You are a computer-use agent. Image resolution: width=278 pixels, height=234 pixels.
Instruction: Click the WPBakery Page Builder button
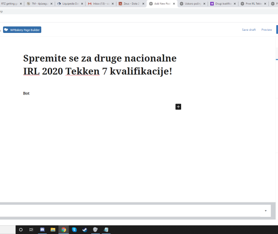pyautogui.click(x=22, y=30)
